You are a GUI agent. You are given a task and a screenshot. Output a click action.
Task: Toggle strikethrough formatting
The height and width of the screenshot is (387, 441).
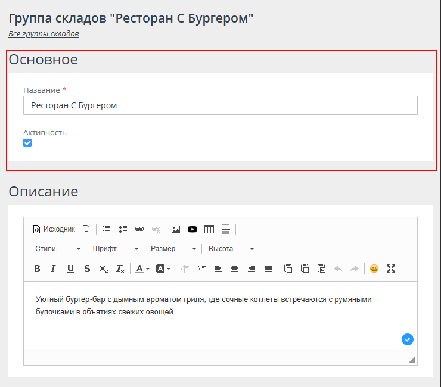point(87,269)
